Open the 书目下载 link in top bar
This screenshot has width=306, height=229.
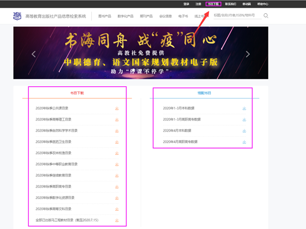(213, 4)
